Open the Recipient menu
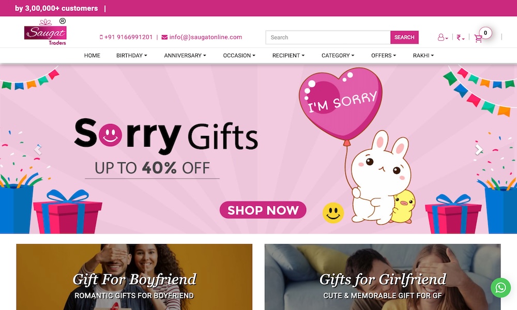Screen dimensions: 517x310 tap(288, 55)
